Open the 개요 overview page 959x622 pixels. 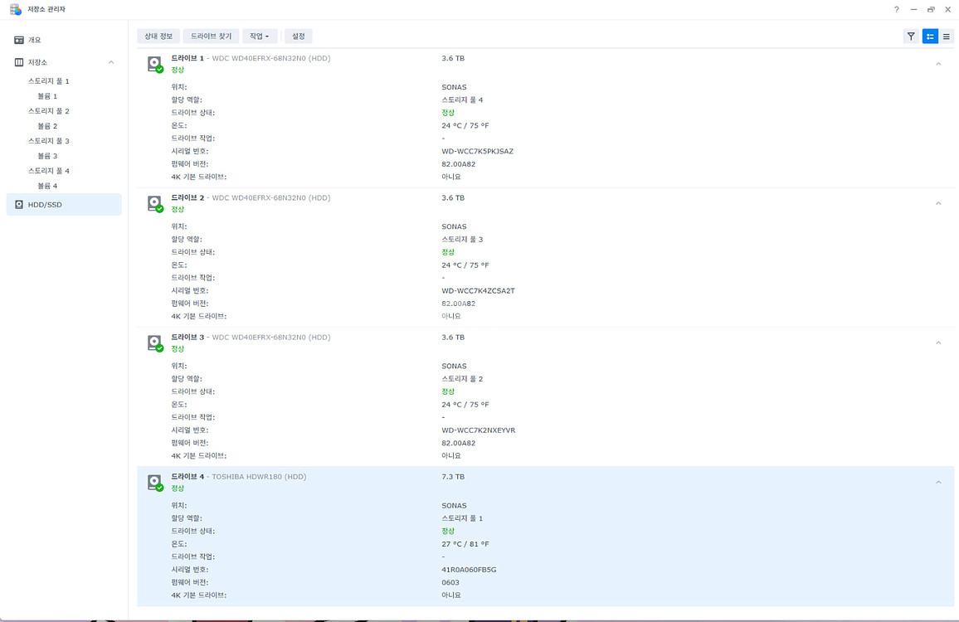[34, 40]
